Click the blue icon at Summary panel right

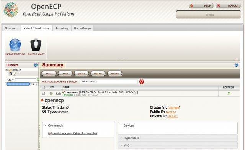[237, 65]
